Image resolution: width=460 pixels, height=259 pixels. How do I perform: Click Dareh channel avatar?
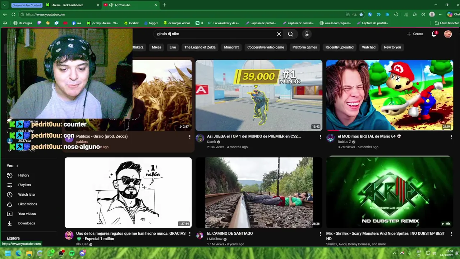[200, 138]
